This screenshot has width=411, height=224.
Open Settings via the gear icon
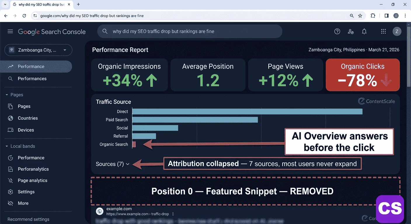10,192
